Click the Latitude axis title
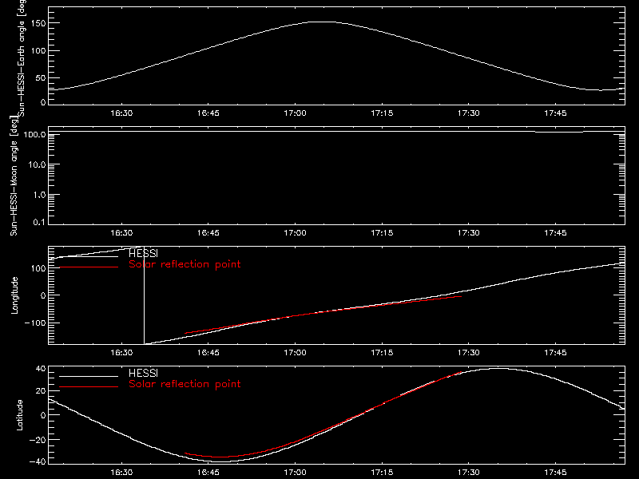This screenshot has height=479, width=639. pyautogui.click(x=19, y=415)
